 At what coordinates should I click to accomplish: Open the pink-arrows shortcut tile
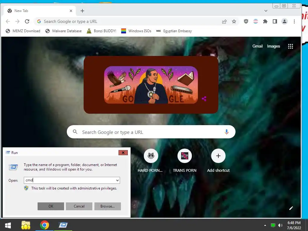tap(185, 156)
